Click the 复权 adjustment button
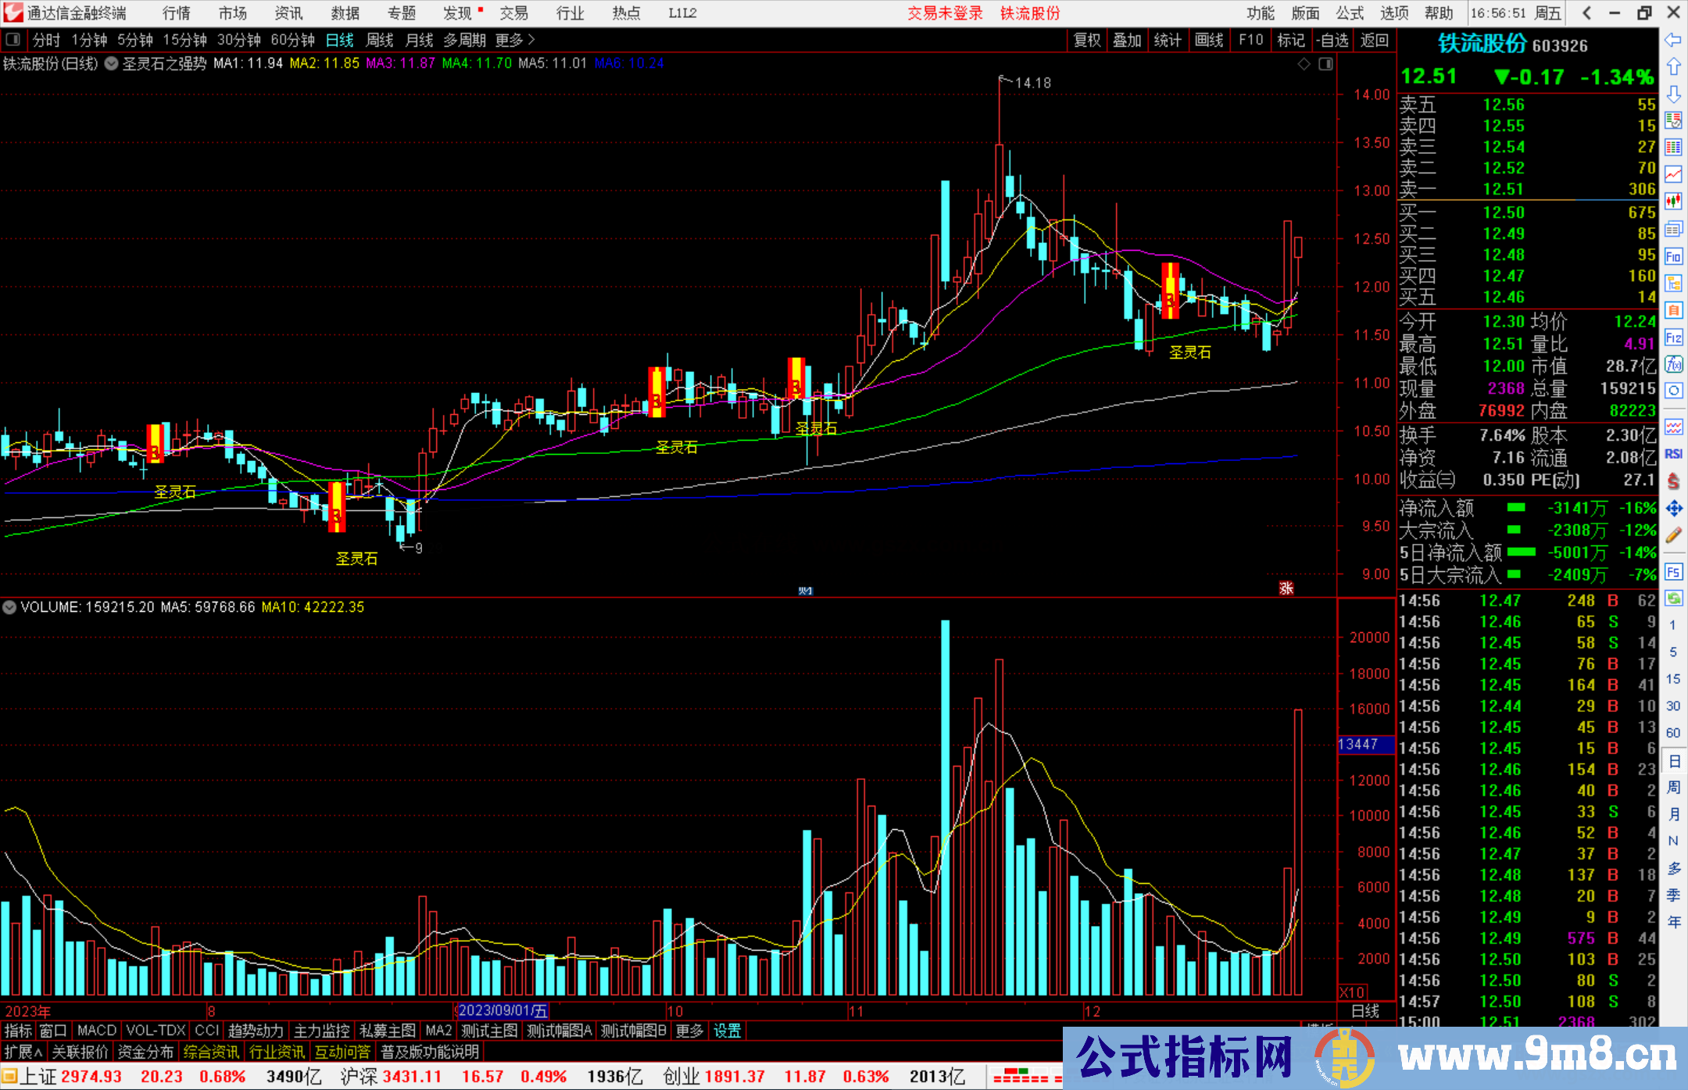The width and height of the screenshot is (1688, 1090). coord(1087,40)
